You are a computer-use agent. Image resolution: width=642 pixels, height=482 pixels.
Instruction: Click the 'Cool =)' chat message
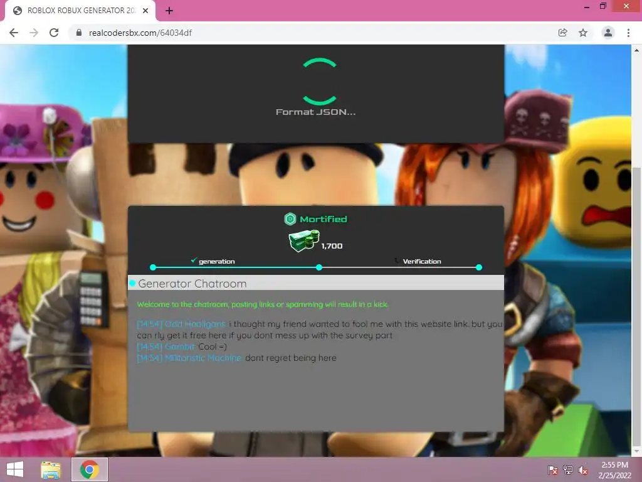coord(213,346)
